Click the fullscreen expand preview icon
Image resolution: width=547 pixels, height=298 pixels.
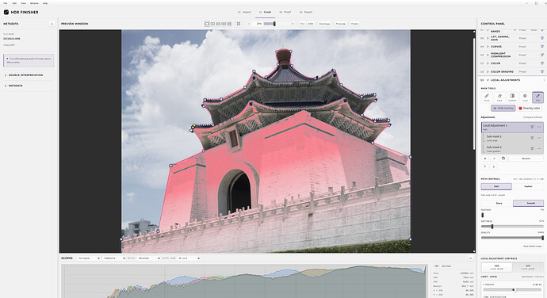[x=239, y=24]
